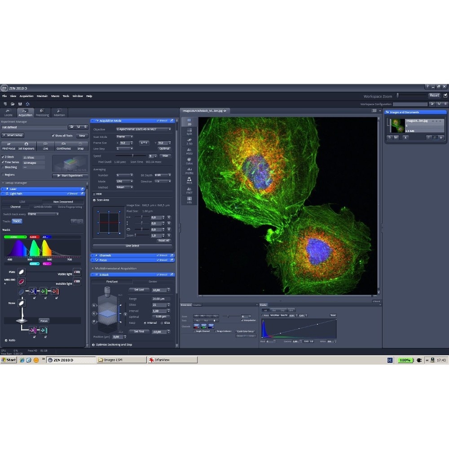
Task: Open the image Info view icon
Action: click(189, 200)
